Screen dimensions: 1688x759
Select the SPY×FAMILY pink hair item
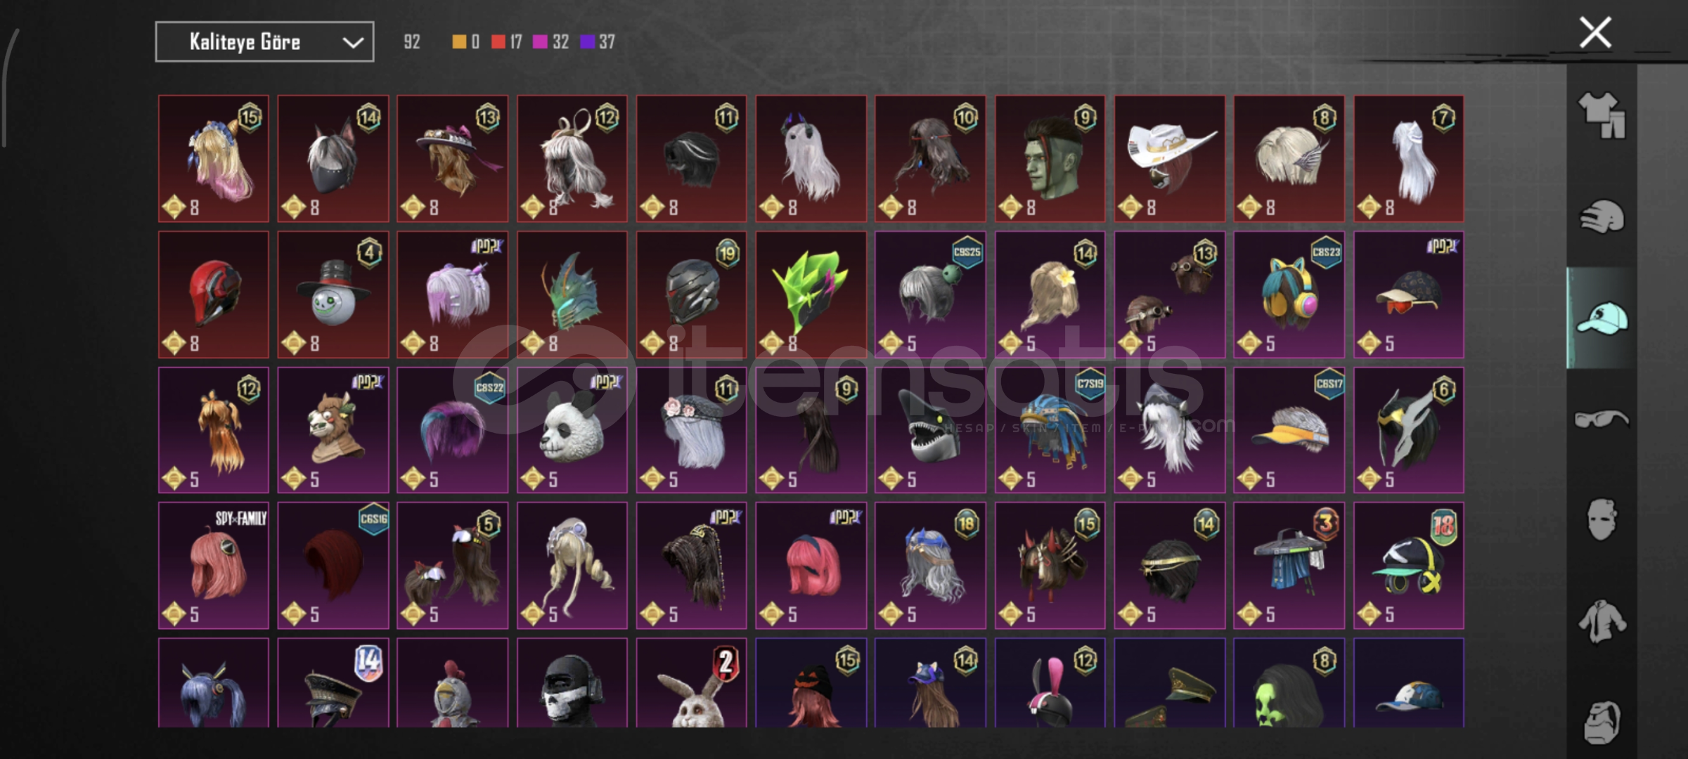point(214,566)
